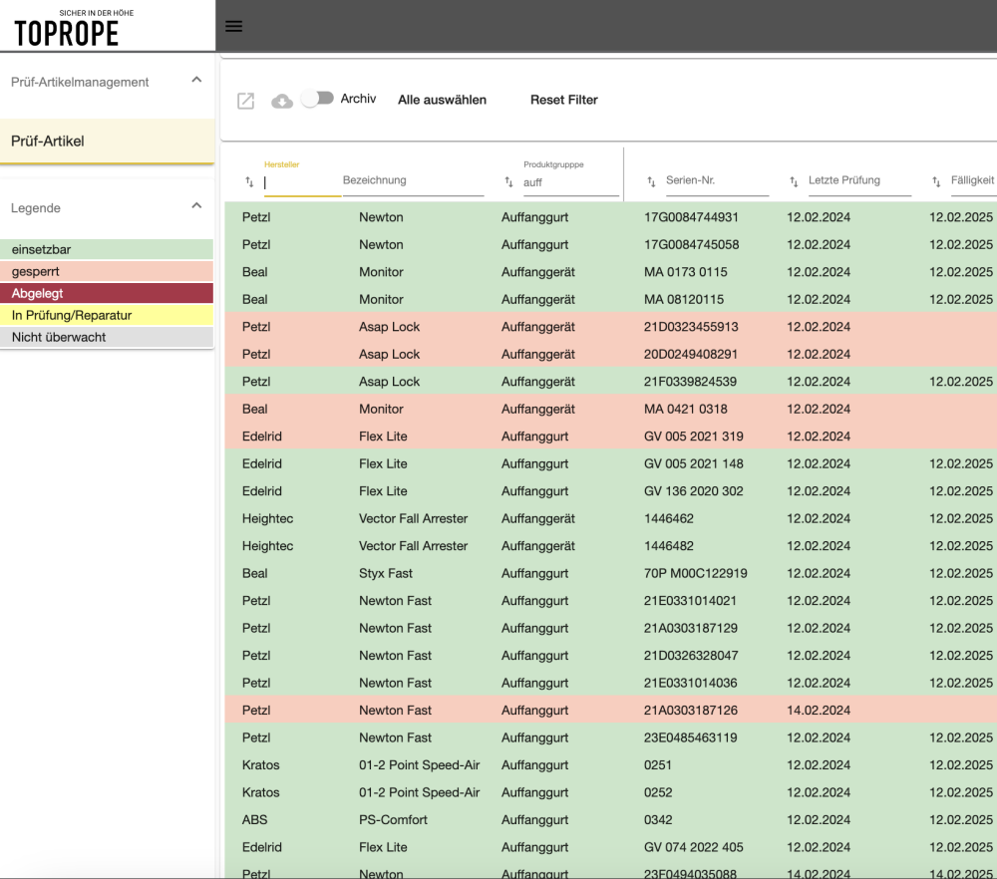This screenshot has height=879, width=997.
Task: Enable the Archiv toggle switch
Action: 318,99
